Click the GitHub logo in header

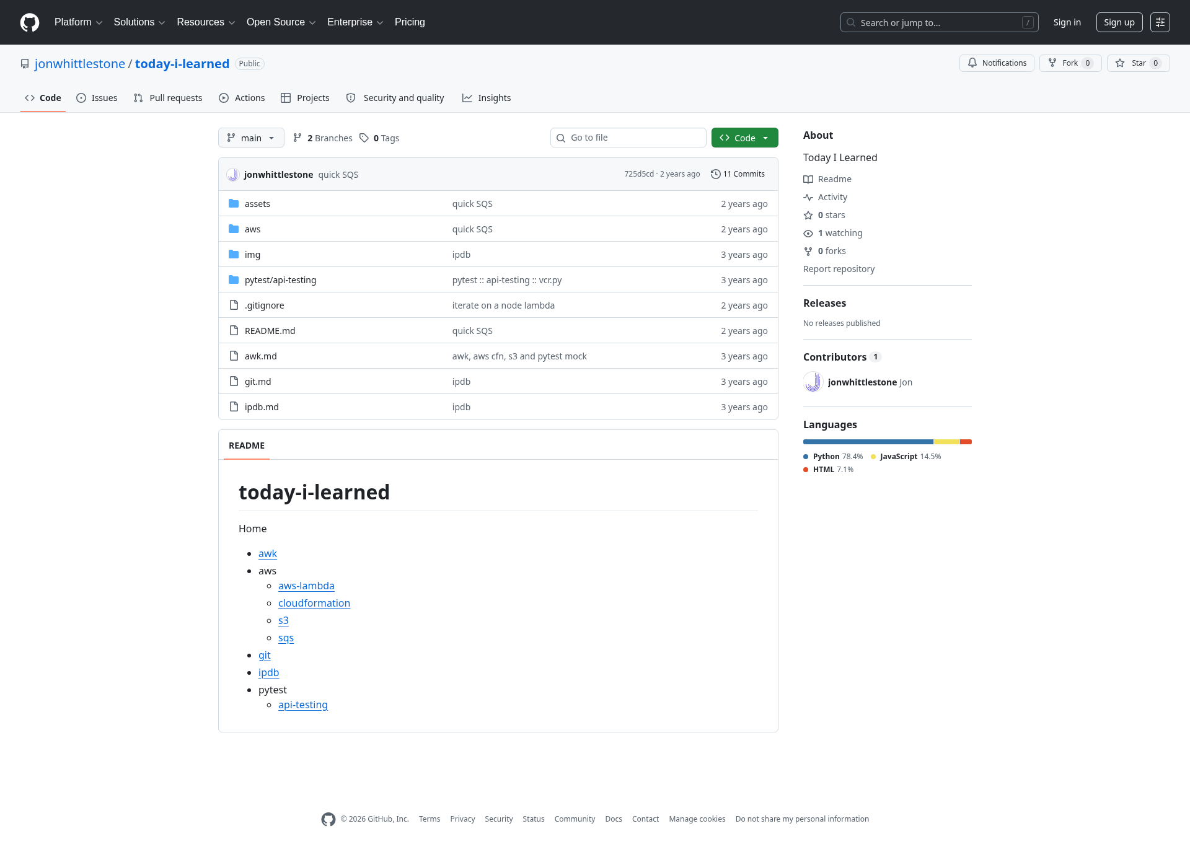30,22
